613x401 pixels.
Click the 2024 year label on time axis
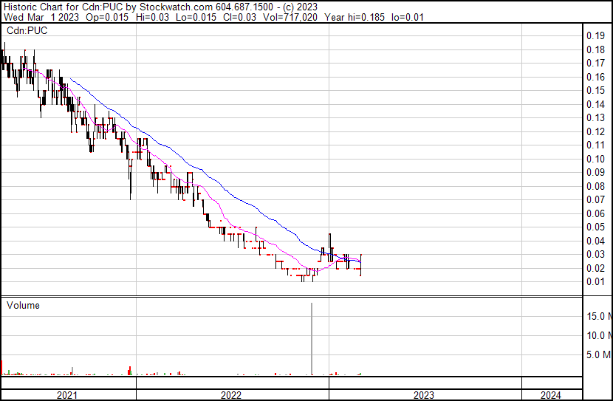(x=550, y=395)
